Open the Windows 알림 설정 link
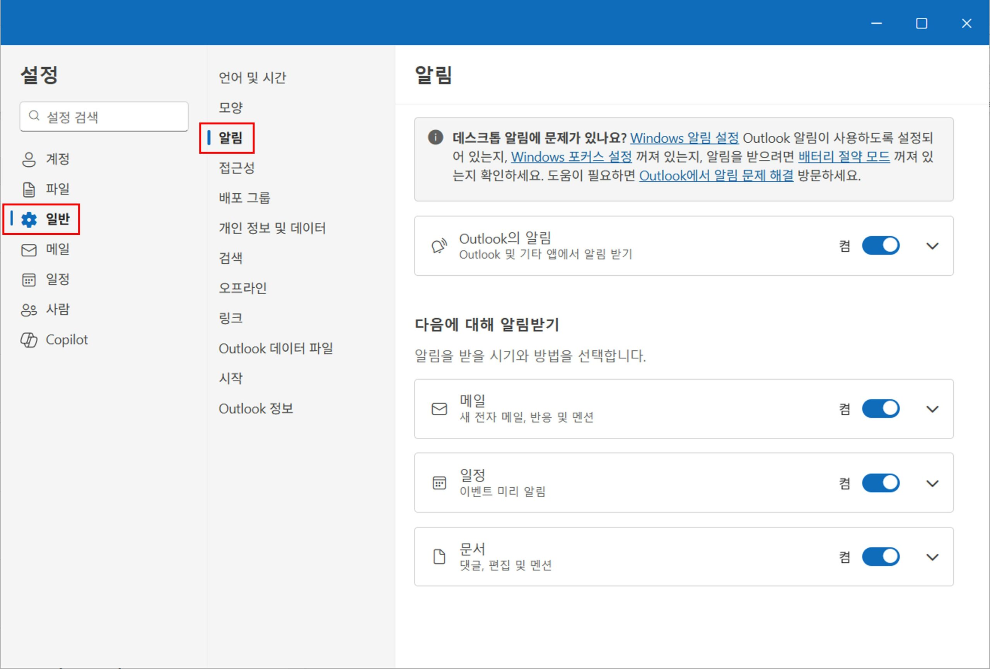The height and width of the screenshot is (669, 990). [684, 138]
